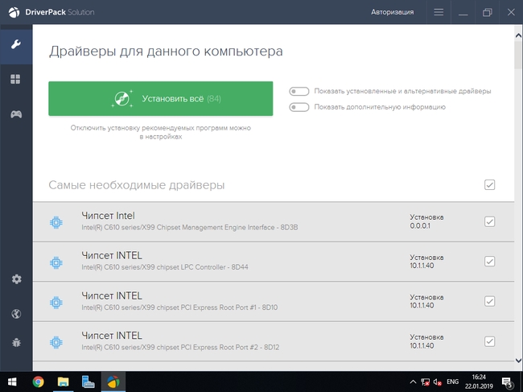Viewport: 523px width, 392px height.
Task: Click scrollbar down arrow
Action: (x=518, y=361)
